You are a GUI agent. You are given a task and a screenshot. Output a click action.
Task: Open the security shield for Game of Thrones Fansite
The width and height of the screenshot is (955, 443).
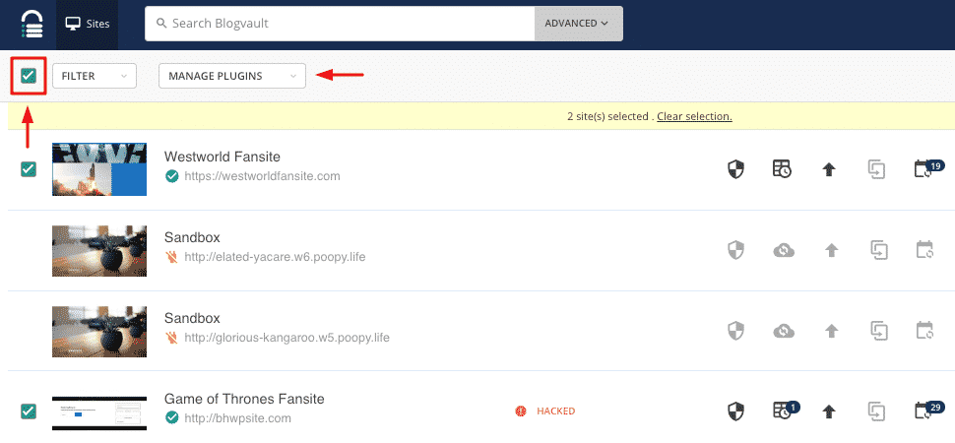[x=735, y=411]
